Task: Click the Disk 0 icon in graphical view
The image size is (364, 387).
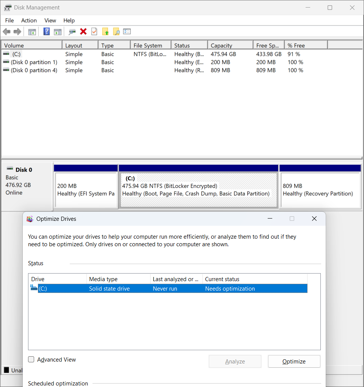Action: tap(9, 169)
